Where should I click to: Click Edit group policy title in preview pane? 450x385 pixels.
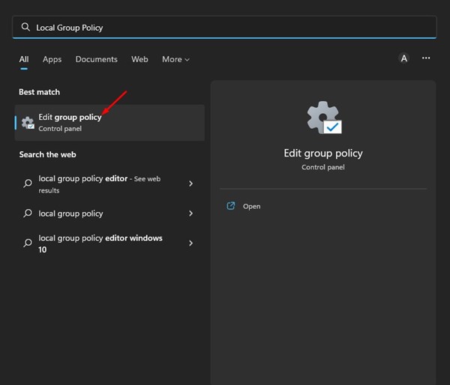coord(323,154)
